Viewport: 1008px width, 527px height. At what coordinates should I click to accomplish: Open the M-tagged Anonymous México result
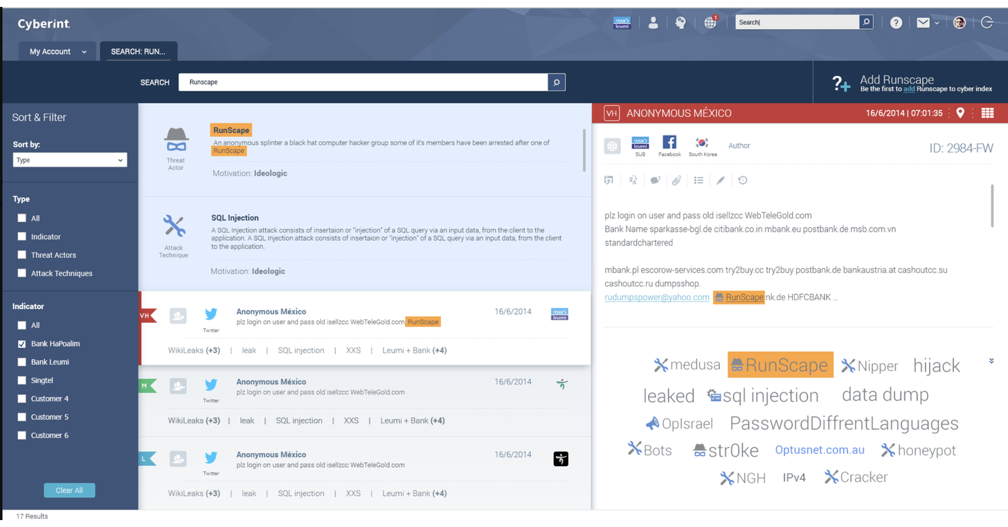point(366,400)
